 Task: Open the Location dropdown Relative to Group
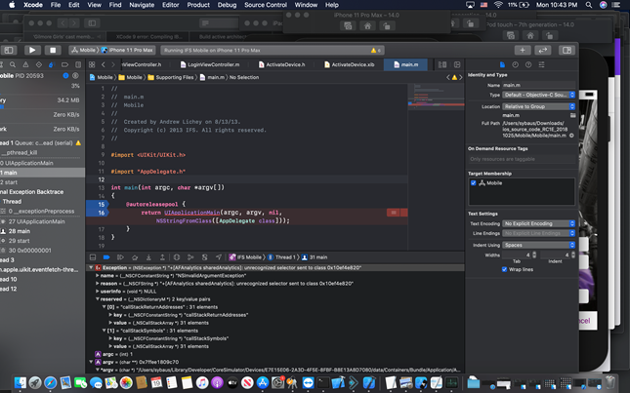(x=539, y=106)
